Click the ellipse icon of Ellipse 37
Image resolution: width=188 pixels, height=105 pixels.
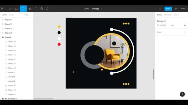point(3,24)
